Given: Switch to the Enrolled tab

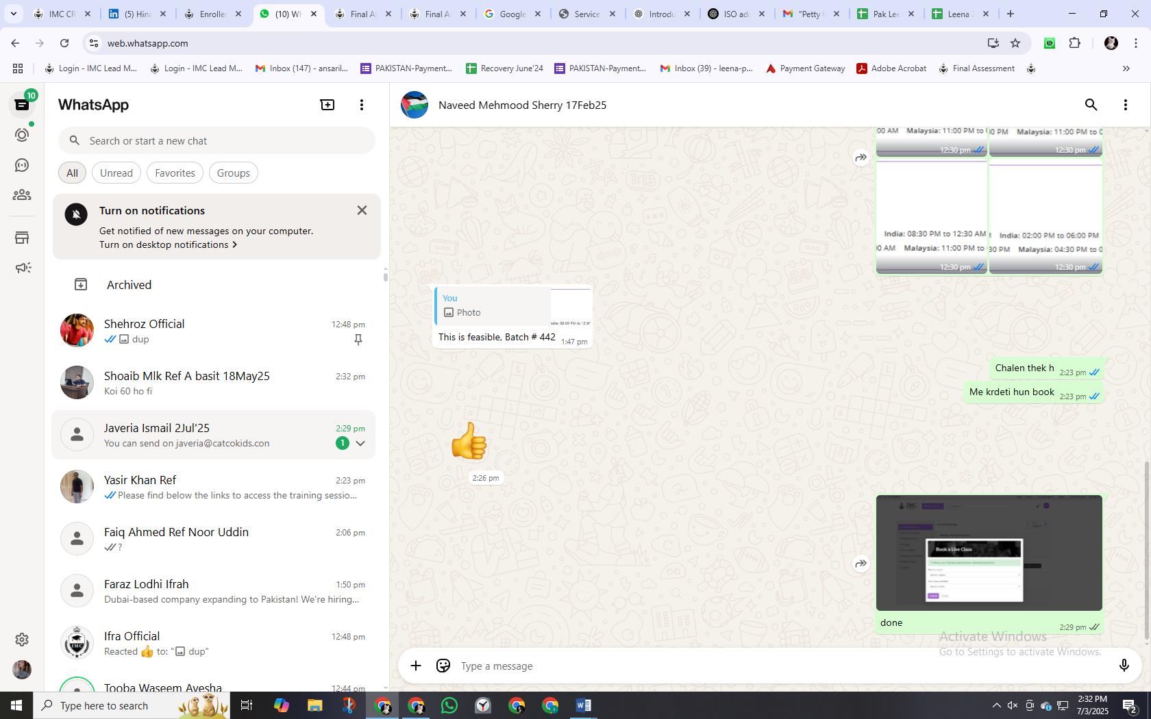Looking at the screenshot, I should 212,14.
